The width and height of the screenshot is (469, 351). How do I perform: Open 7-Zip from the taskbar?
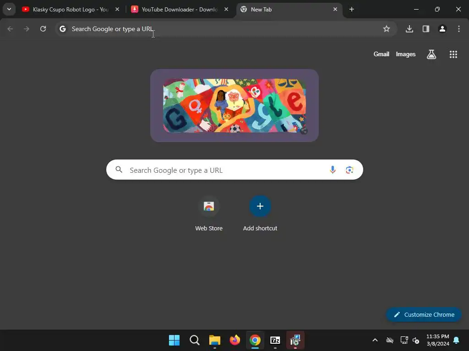coord(275,340)
